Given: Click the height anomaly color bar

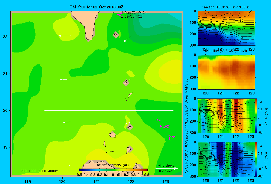Looking at the screenshot, I should coord(113,170).
